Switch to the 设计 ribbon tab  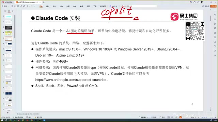pyautogui.click(x=54, y=6)
